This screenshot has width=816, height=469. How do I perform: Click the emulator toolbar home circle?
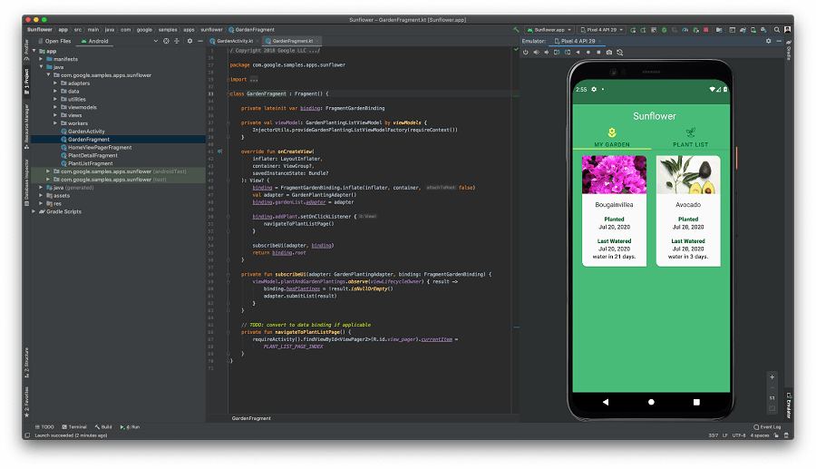[588, 52]
